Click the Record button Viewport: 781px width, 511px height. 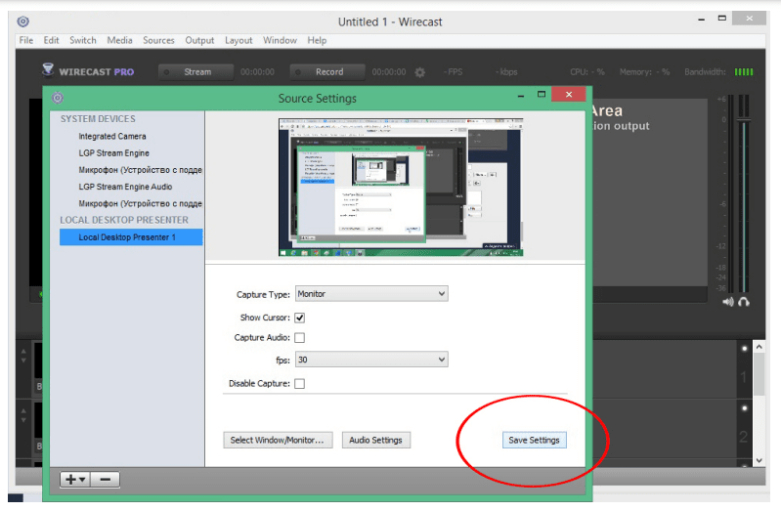pyautogui.click(x=327, y=72)
